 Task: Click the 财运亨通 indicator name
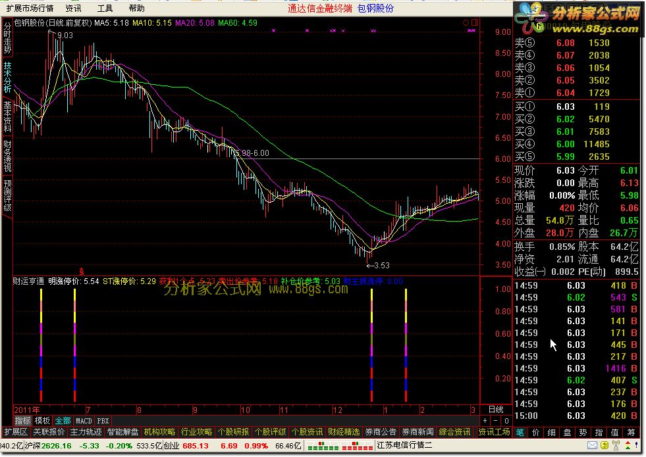(x=28, y=281)
